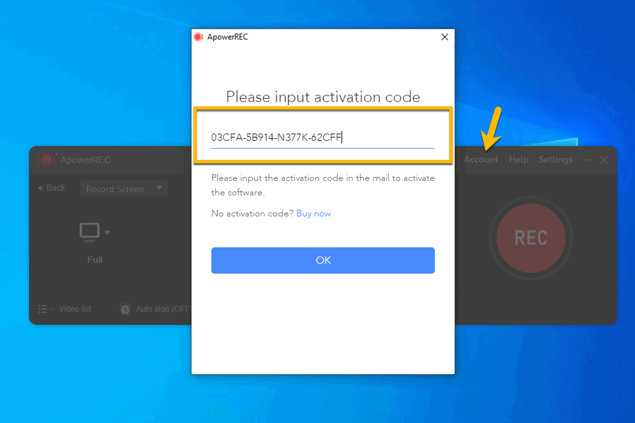Click the ApowerREC icon in dialog title bar
635x423 pixels.
click(x=198, y=37)
